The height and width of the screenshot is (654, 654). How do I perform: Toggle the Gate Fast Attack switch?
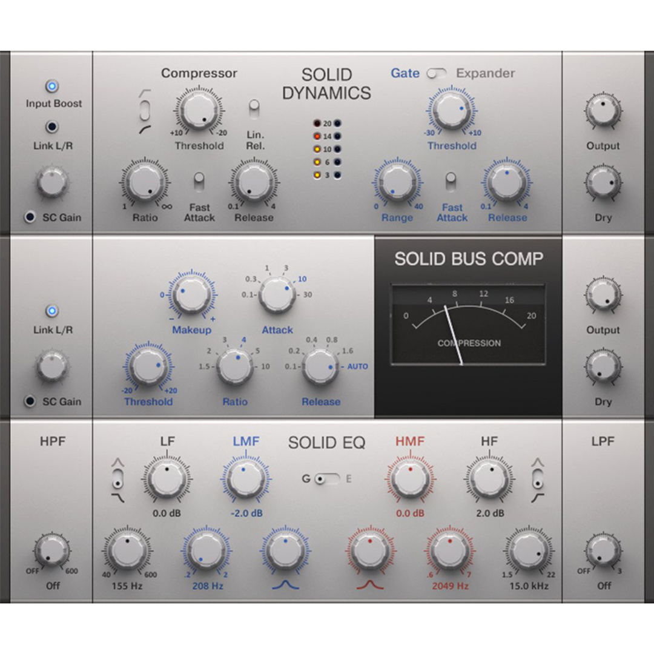click(x=451, y=182)
